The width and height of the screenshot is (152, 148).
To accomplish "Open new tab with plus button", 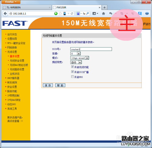I will (x=105, y=8).
